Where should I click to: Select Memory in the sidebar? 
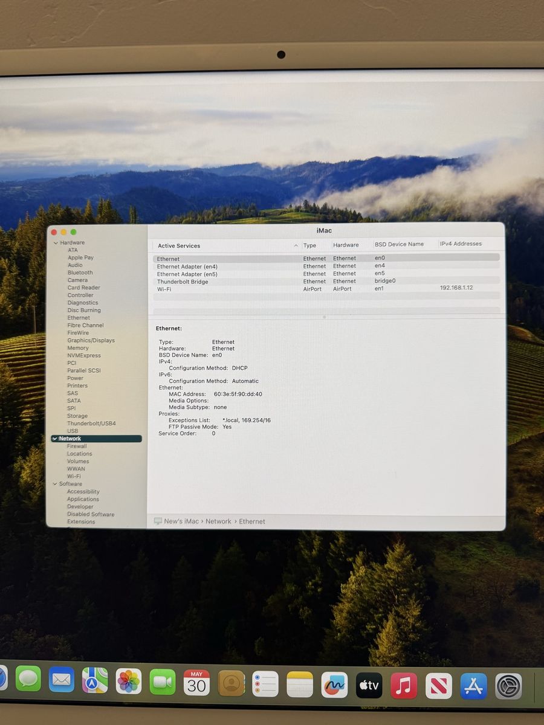point(78,348)
